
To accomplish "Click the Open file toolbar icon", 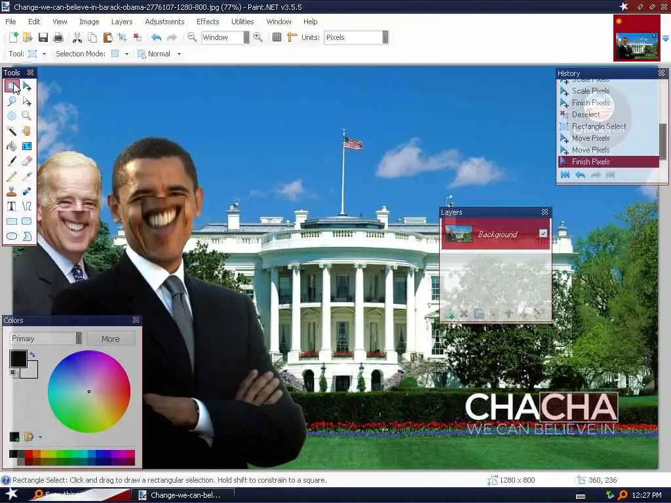I will pyautogui.click(x=28, y=37).
